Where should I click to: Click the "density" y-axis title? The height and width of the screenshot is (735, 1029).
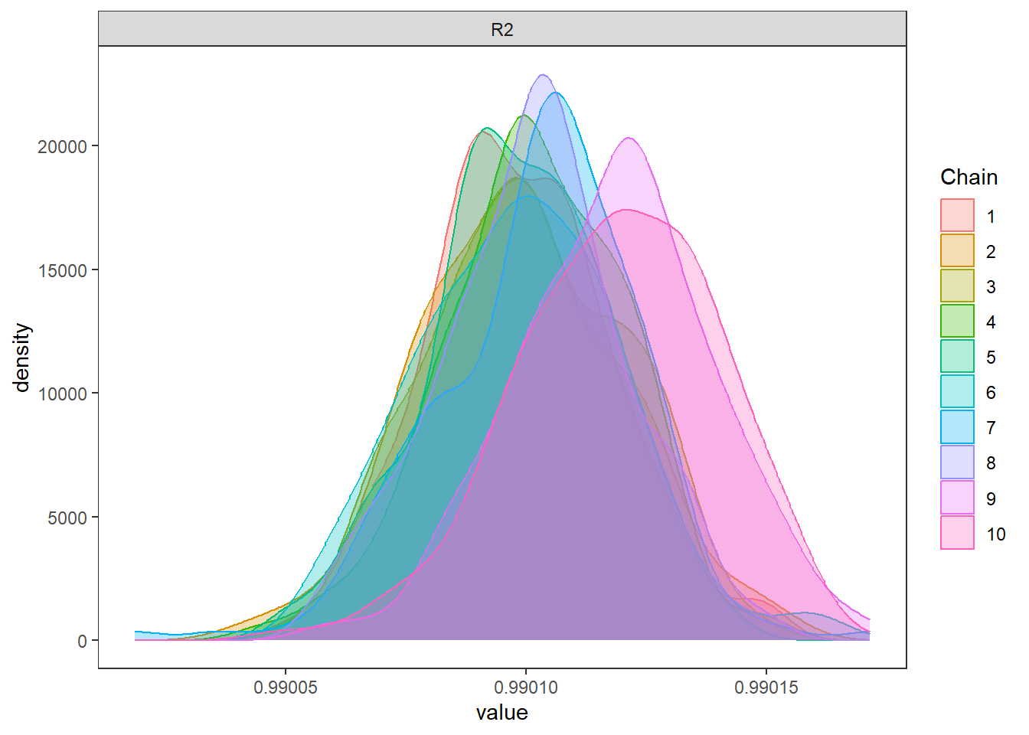pyautogui.click(x=23, y=358)
